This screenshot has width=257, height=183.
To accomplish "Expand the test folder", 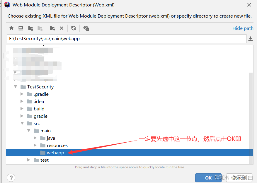I will click(28, 160).
